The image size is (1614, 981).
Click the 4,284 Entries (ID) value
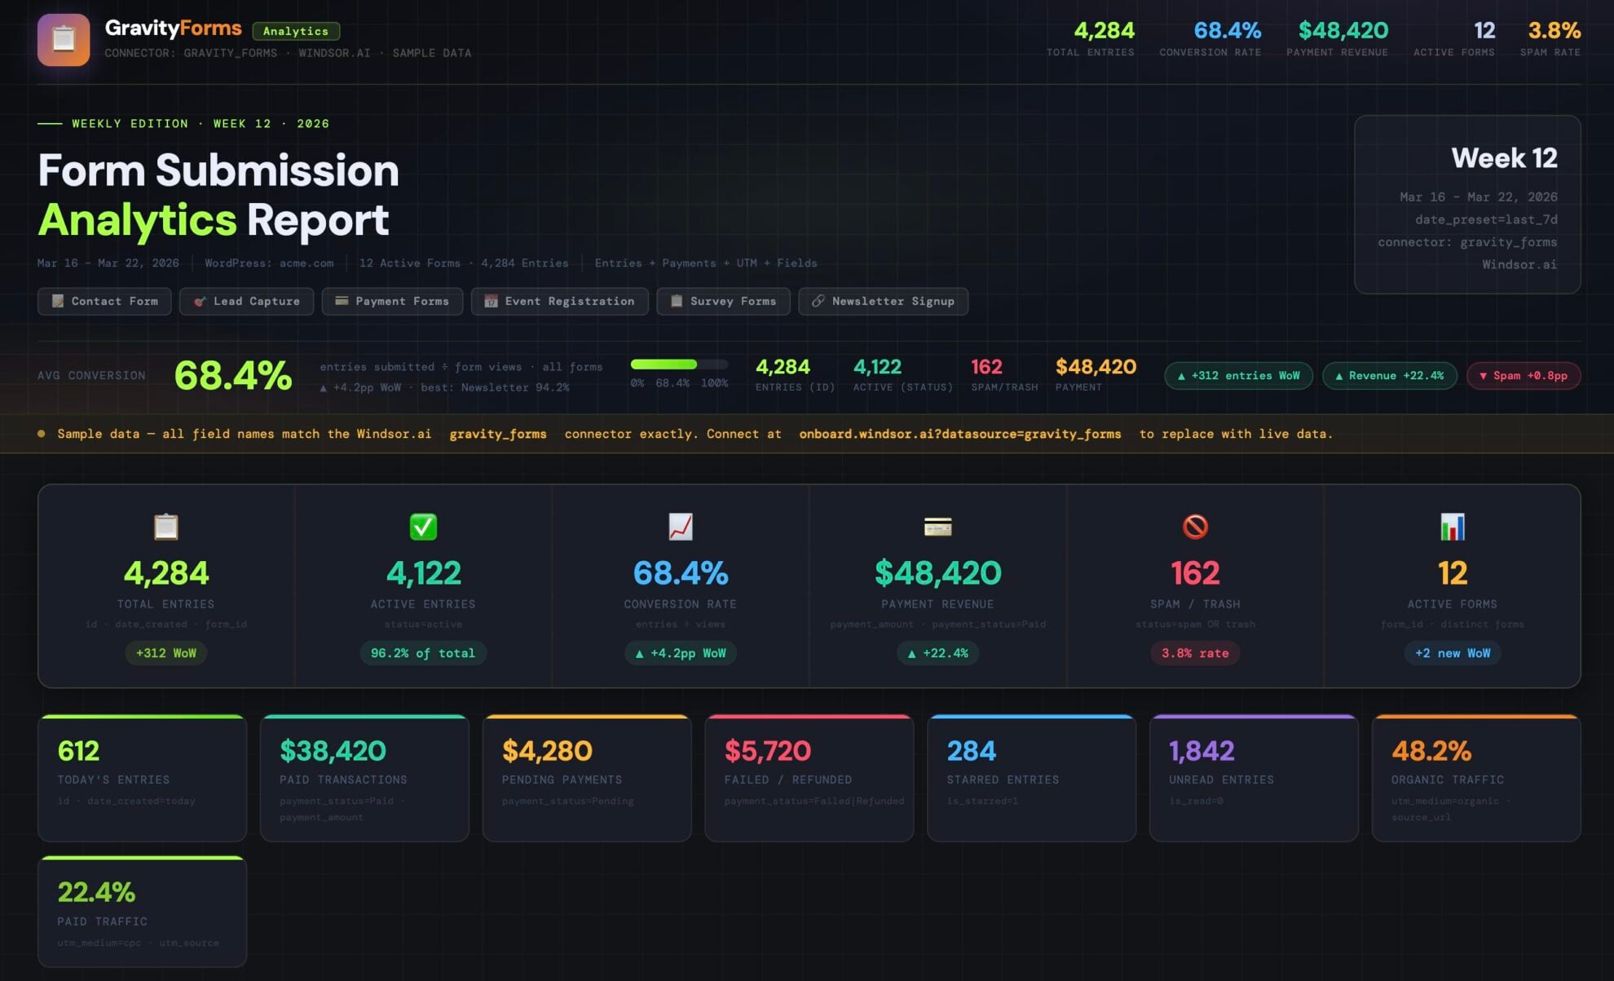pos(783,367)
